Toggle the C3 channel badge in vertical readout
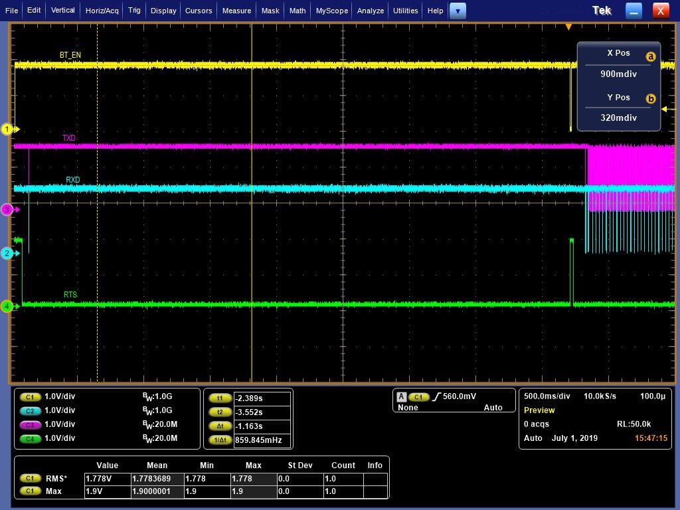 tap(31, 425)
